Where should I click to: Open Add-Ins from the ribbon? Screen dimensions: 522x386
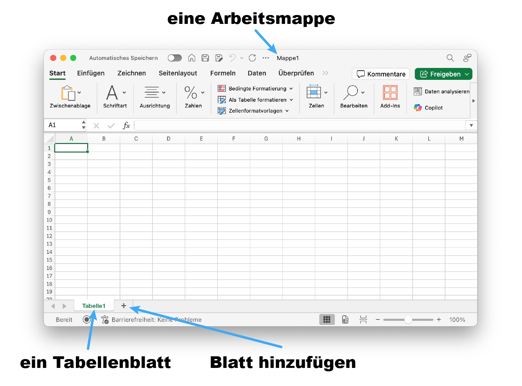(390, 97)
